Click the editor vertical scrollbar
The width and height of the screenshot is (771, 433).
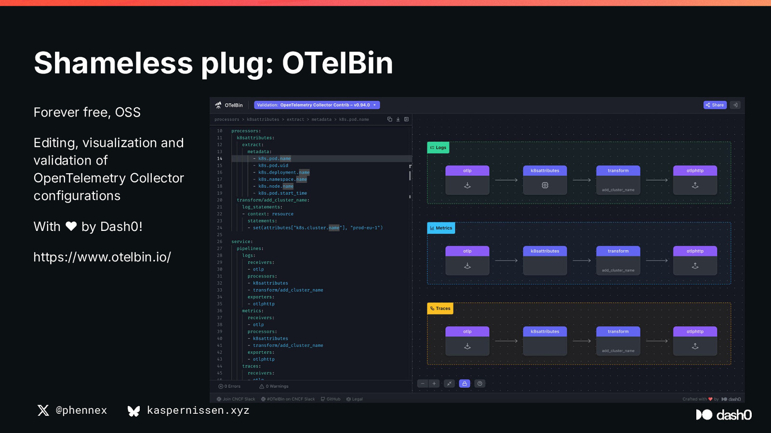(410, 175)
